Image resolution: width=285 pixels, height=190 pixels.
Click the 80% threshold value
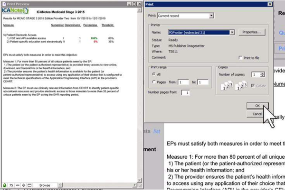111,38
